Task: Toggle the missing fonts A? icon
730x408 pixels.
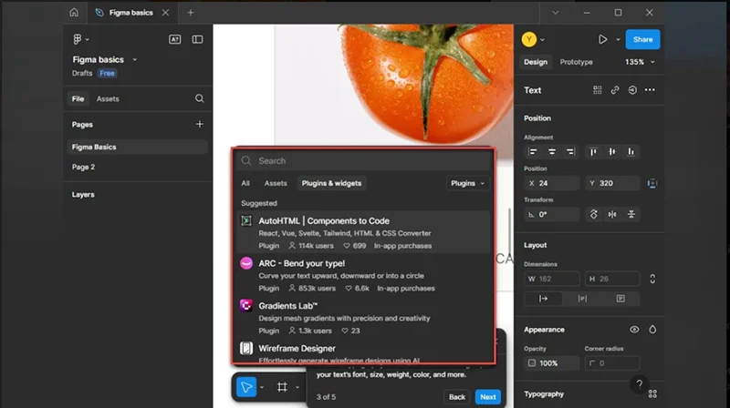Action: 174,39
